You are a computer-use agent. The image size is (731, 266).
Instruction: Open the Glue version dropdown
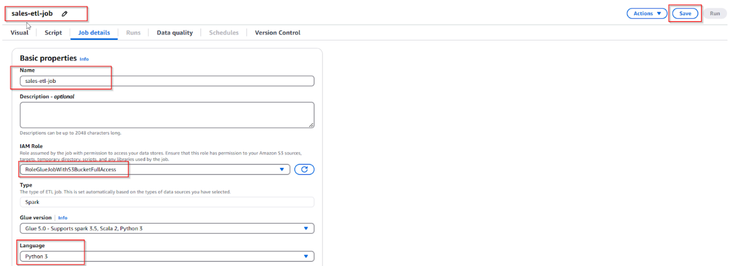(167, 228)
